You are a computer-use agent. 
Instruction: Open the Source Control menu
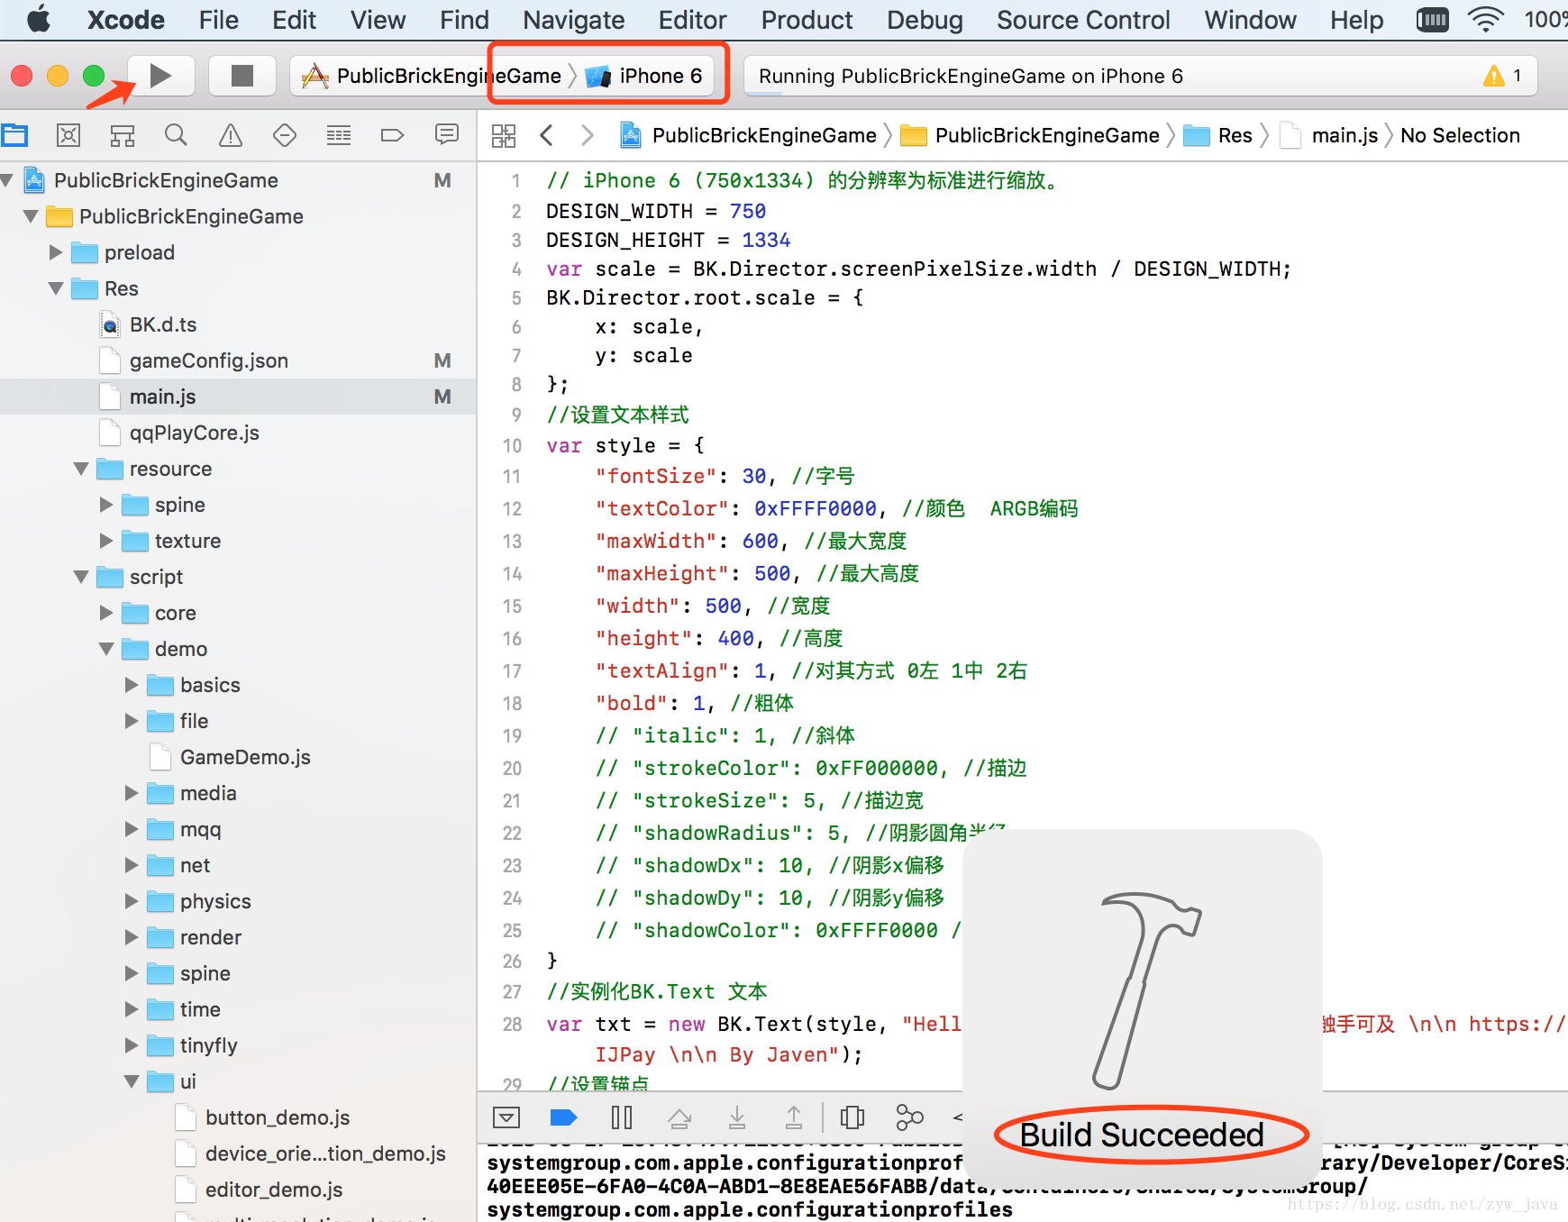pyautogui.click(x=1083, y=20)
